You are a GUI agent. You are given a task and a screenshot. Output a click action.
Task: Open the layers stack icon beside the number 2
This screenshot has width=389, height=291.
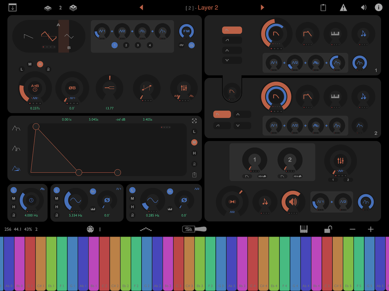pos(48,8)
